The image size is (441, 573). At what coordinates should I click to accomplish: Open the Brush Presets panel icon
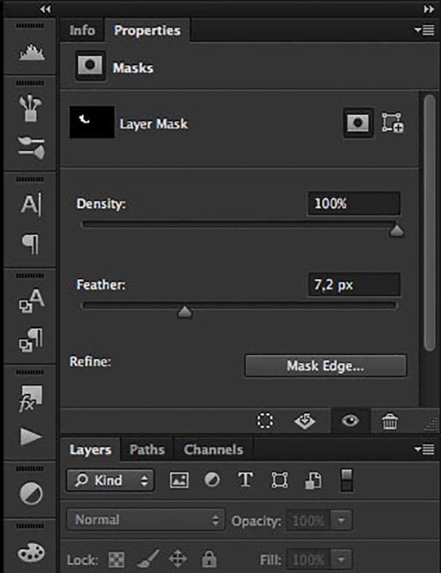click(31, 108)
